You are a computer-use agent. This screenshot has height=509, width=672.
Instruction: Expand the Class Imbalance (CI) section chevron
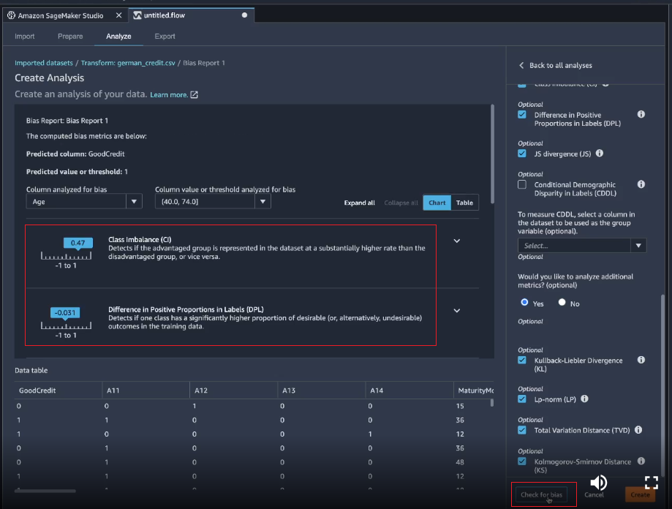(x=457, y=241)
